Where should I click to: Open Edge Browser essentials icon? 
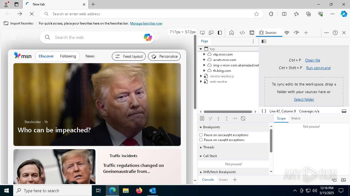click(320, 14)
